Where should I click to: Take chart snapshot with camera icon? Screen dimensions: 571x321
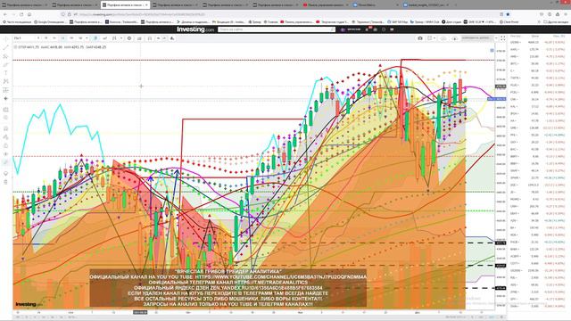pyautogui.click(x=420, y=38)
